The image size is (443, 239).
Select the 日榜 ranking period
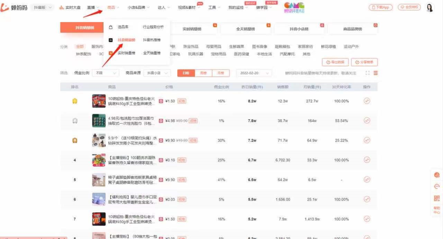(186, 73)
